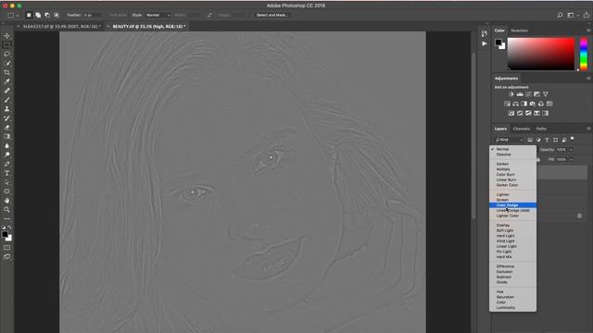Select the Quick Selection tool
The width and height of the screenshot is (593, 333).
(7, 63)
